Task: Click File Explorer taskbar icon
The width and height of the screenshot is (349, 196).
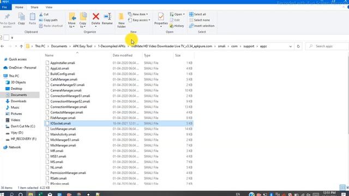Action: 31,194
